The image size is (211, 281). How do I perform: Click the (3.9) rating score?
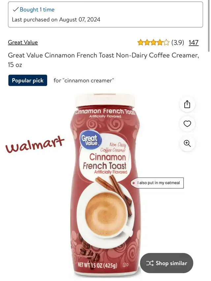(x=178, y=42)
